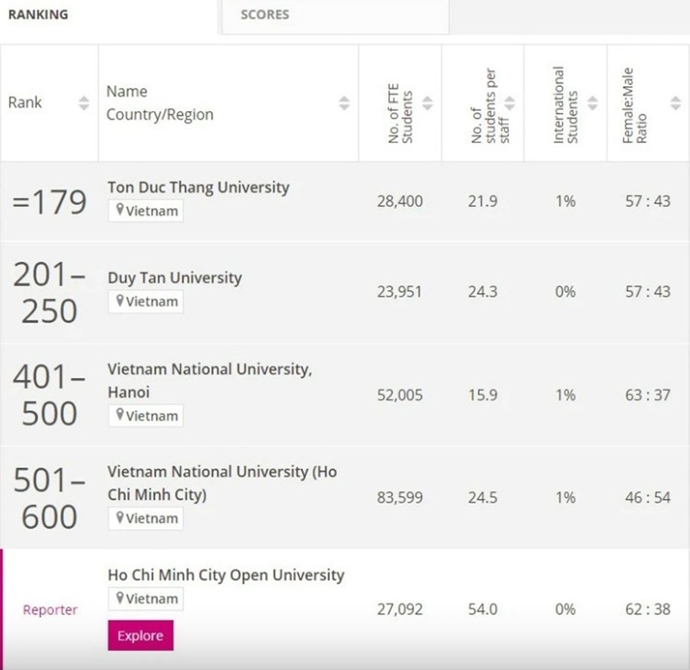690x670 pixels.
Task: Click FTE students value 27,092
Action: [400, 609]
